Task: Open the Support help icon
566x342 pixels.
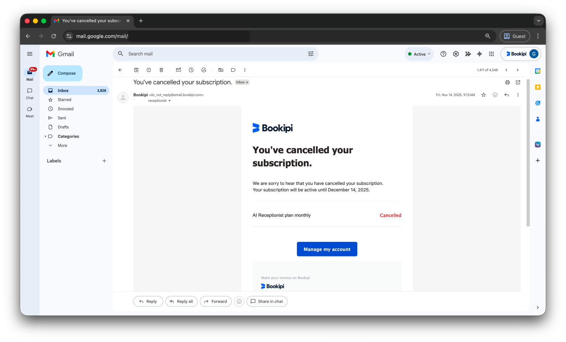Action: [443, 54]
